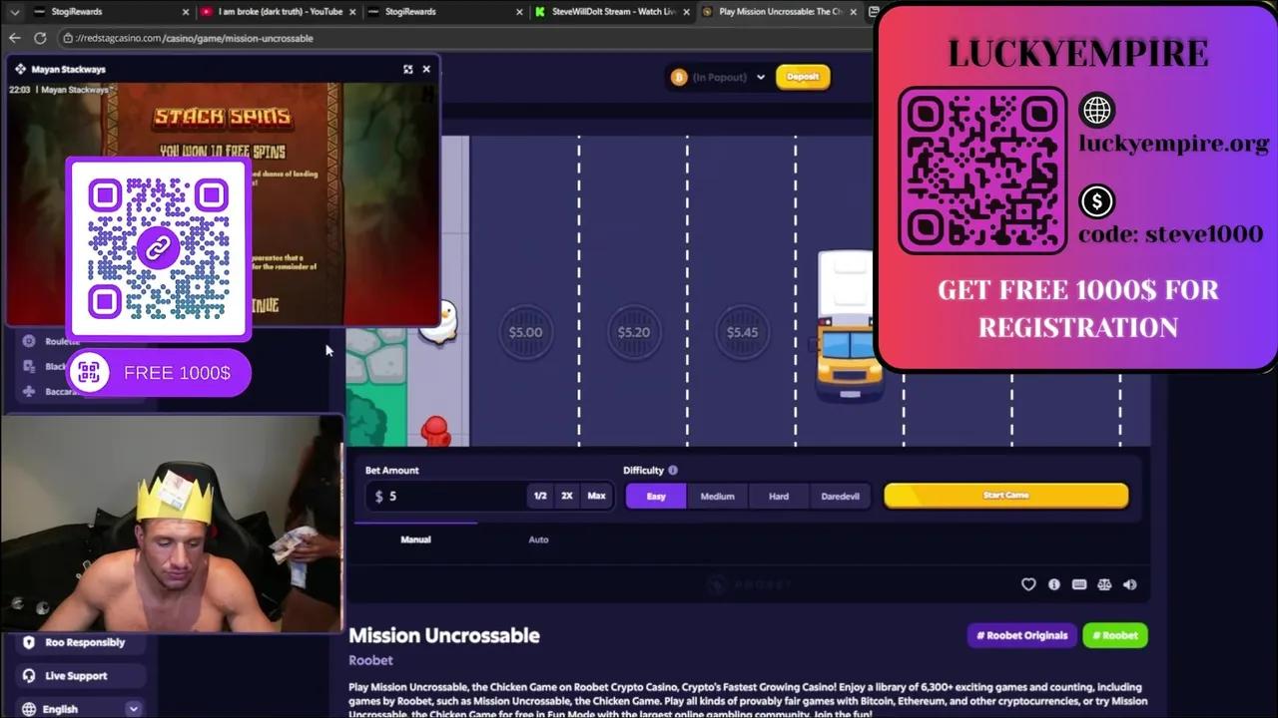
Task: Close the SteveWillDoIt Stream tab
Action: tap(686, 12)
